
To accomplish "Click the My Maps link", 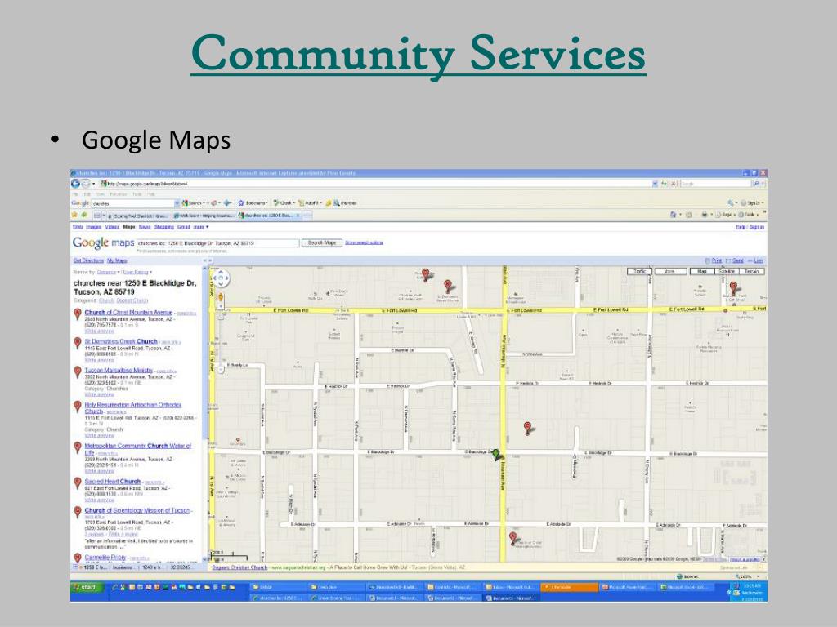I will (117, 260).
